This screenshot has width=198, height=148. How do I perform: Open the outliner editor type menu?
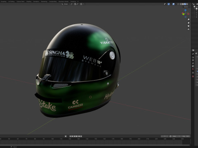coord(193,4)
